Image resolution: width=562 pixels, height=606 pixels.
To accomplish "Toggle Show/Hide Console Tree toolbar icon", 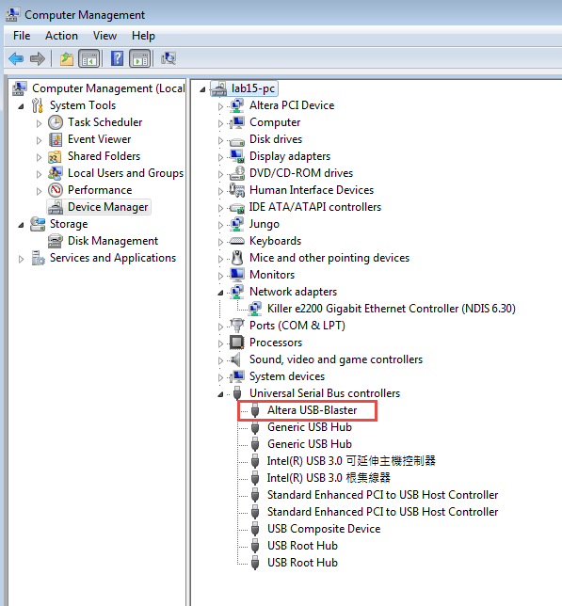I will coord(89,58).
